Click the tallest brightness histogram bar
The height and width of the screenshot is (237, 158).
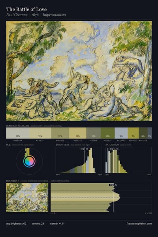pyautogui.click(x=90, y=160)
